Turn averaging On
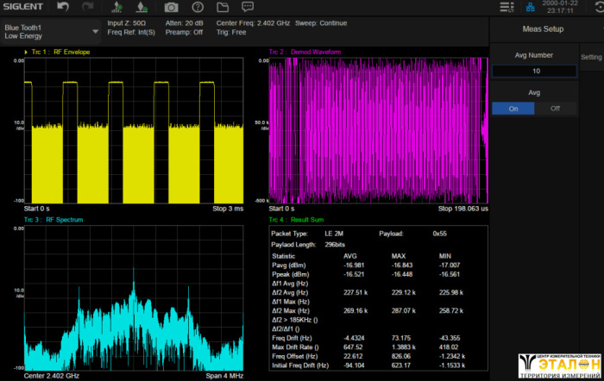604x381 pixels. coord(513,109)
